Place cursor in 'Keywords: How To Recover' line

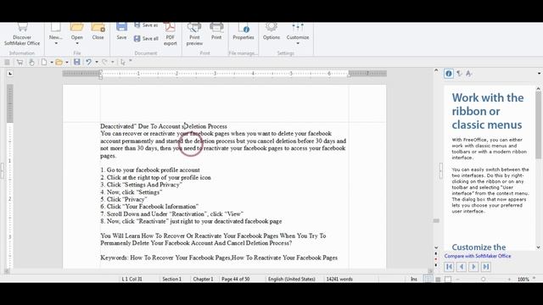coord(219,258)
